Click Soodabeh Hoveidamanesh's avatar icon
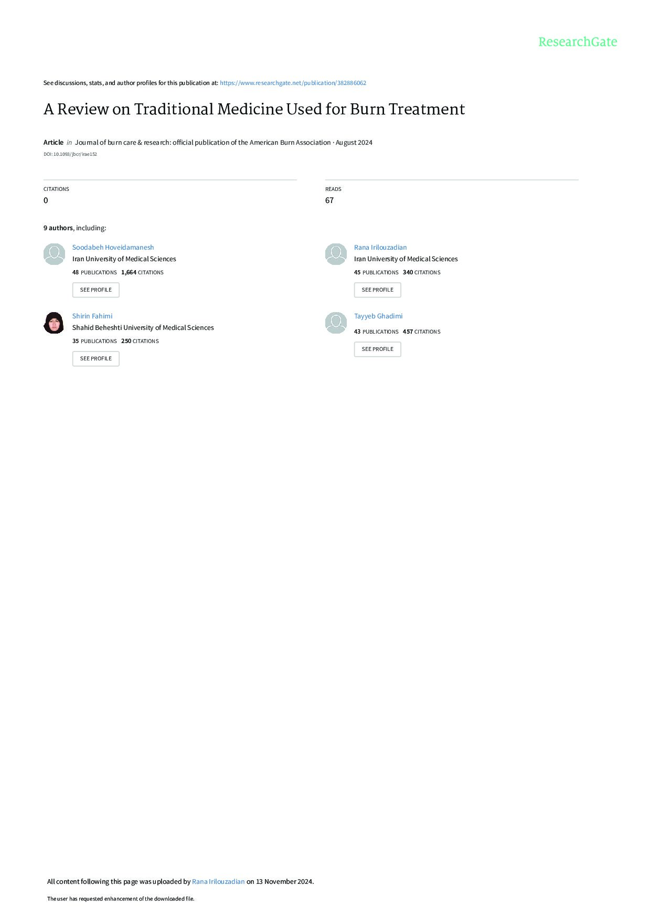The height and width of the screenshot is (919, 650). click(x=54, y=254)
